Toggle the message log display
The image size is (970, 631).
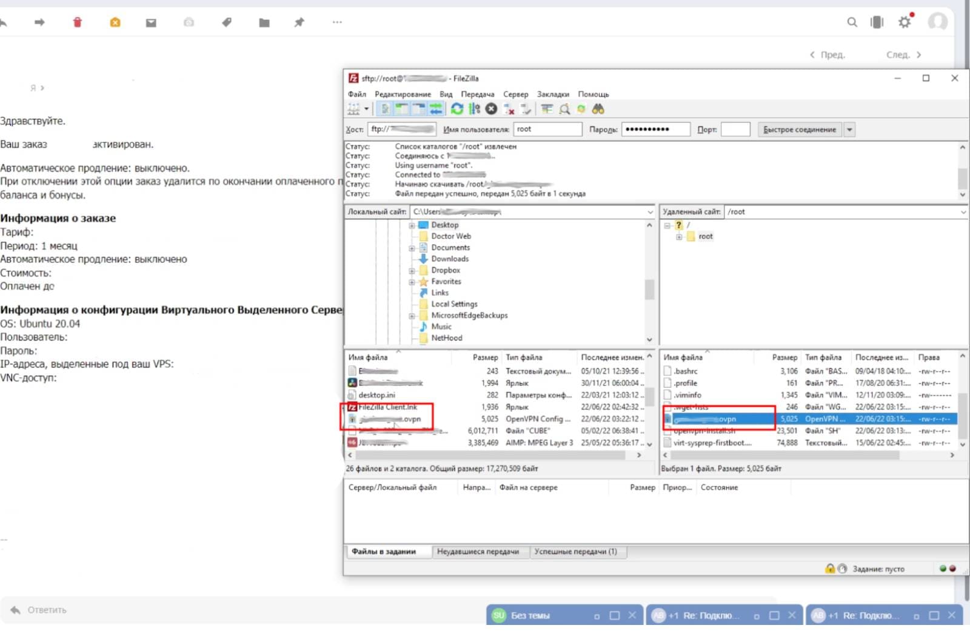coord(385,109)
